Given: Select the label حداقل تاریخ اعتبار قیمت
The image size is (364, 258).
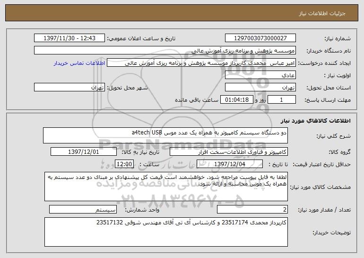Looking at the screenshot, I should (x=322, y=164).
